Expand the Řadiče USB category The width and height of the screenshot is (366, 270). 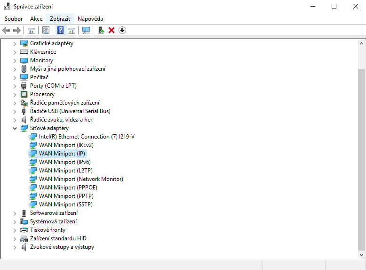tap(15, 111)
